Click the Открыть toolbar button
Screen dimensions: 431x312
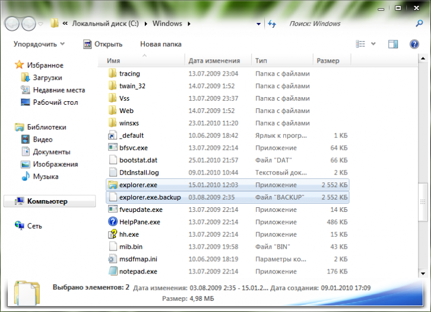tap(103, 44)
